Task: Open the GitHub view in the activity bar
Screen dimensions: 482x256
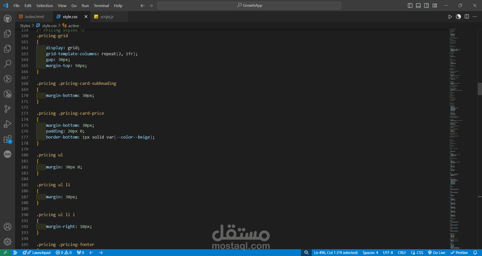Action: (x=8, y=19)
